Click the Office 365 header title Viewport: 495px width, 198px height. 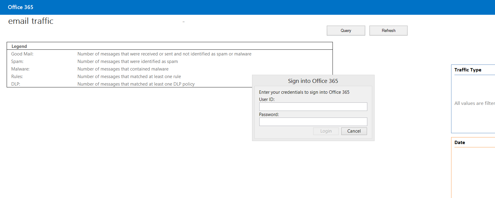pos(21,7)
